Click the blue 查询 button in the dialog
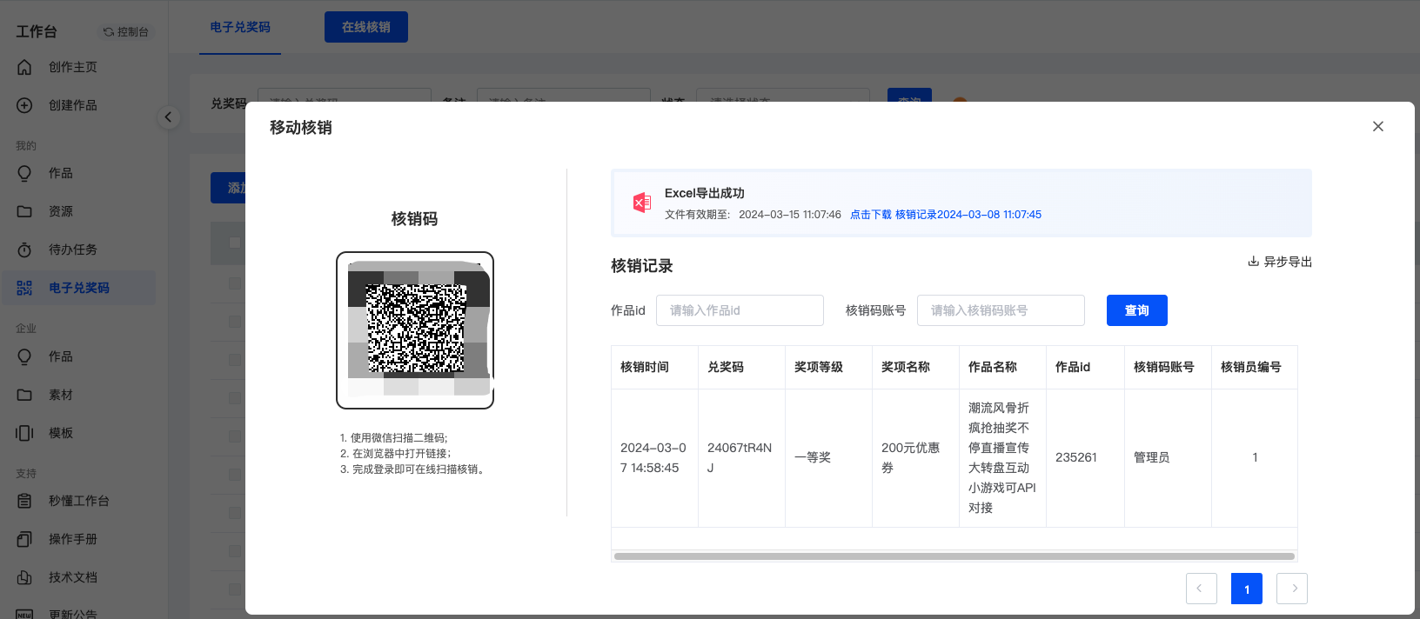 (x=1137, y=310)
